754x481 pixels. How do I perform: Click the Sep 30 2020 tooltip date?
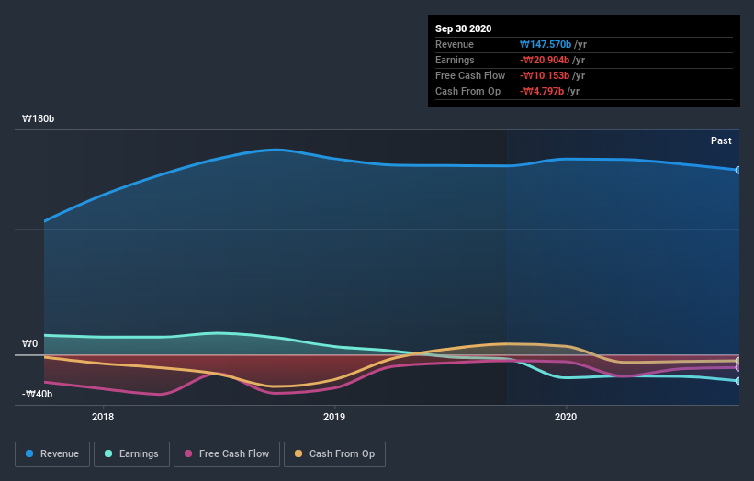[463, 28]
